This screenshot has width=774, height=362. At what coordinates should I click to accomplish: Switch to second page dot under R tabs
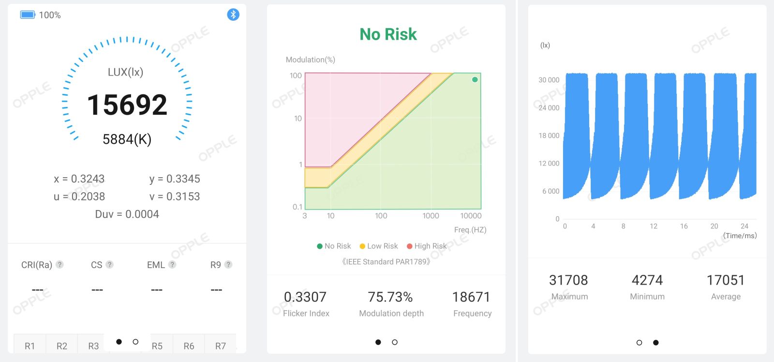[135, 342]
